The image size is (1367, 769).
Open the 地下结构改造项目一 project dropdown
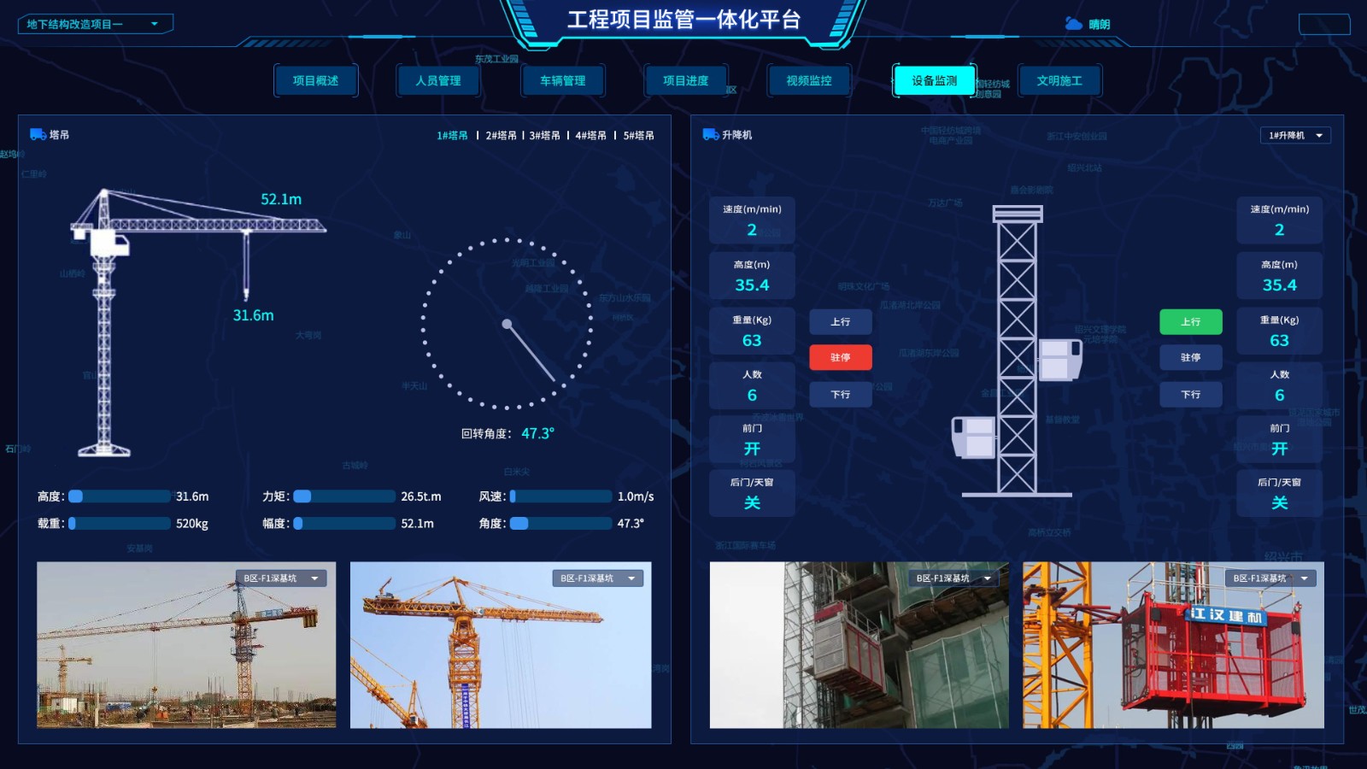95,24
